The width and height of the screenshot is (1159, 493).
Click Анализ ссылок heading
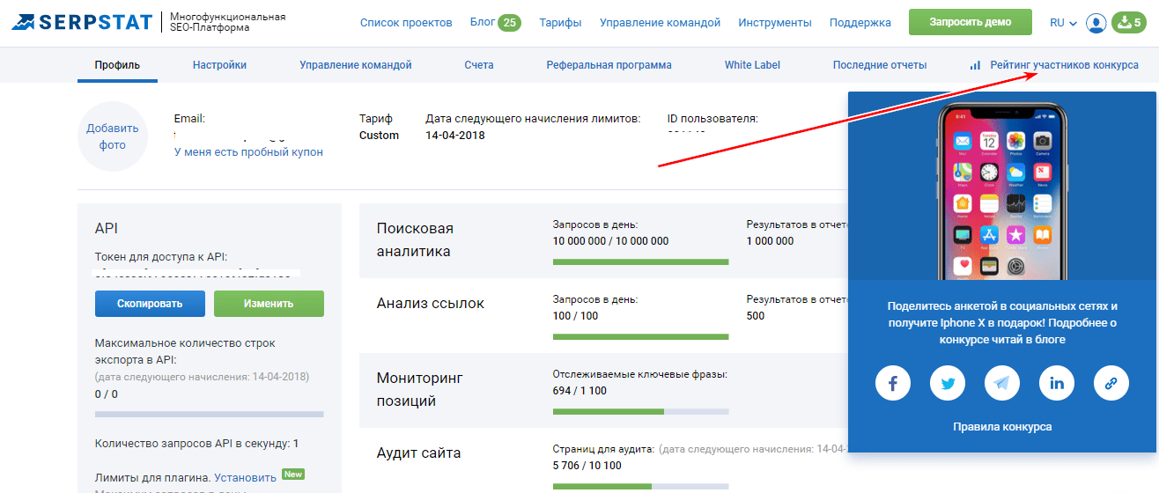pyautogui.click(x=431, y=303)
